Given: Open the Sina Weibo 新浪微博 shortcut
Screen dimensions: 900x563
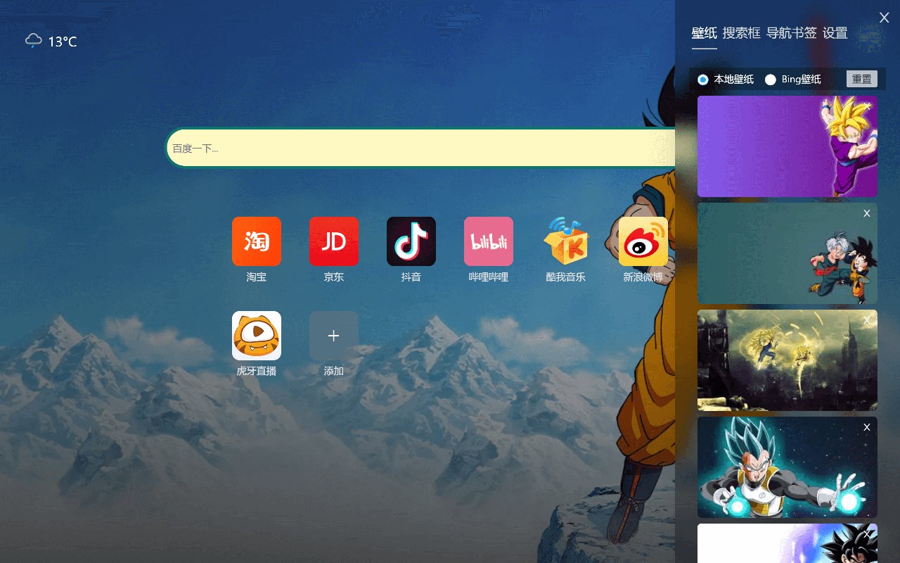Looking at the screenshot, I should [643, 241].
